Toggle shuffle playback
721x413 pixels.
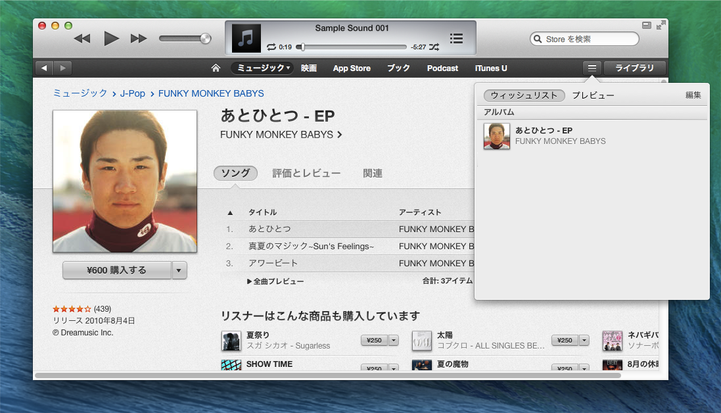click(x=434, y=47)
